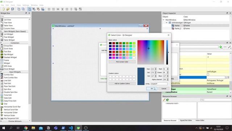Collapse the centralwidget node in Object Inspector
Screen dimensions: 232x131
167,23
